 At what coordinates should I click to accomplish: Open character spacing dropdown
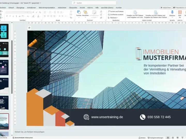(x=23, y=16)
